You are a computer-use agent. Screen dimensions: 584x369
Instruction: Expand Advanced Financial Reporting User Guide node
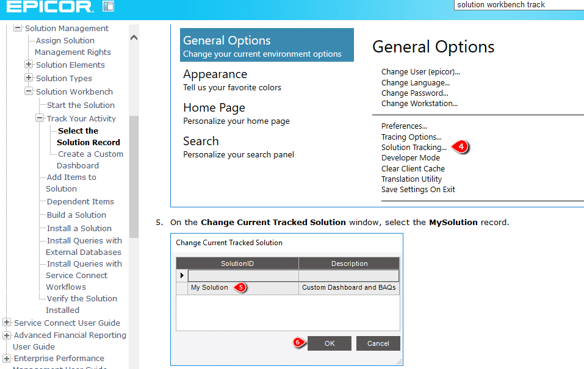(7, 335)
